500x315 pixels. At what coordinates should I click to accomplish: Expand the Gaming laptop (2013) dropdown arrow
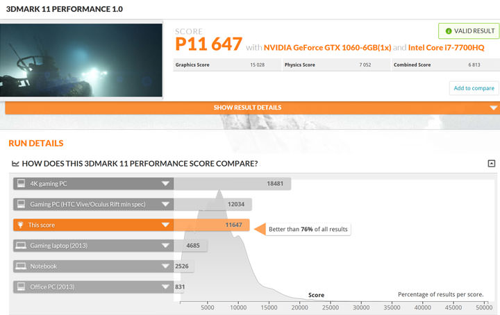click(x=165, y=245)
